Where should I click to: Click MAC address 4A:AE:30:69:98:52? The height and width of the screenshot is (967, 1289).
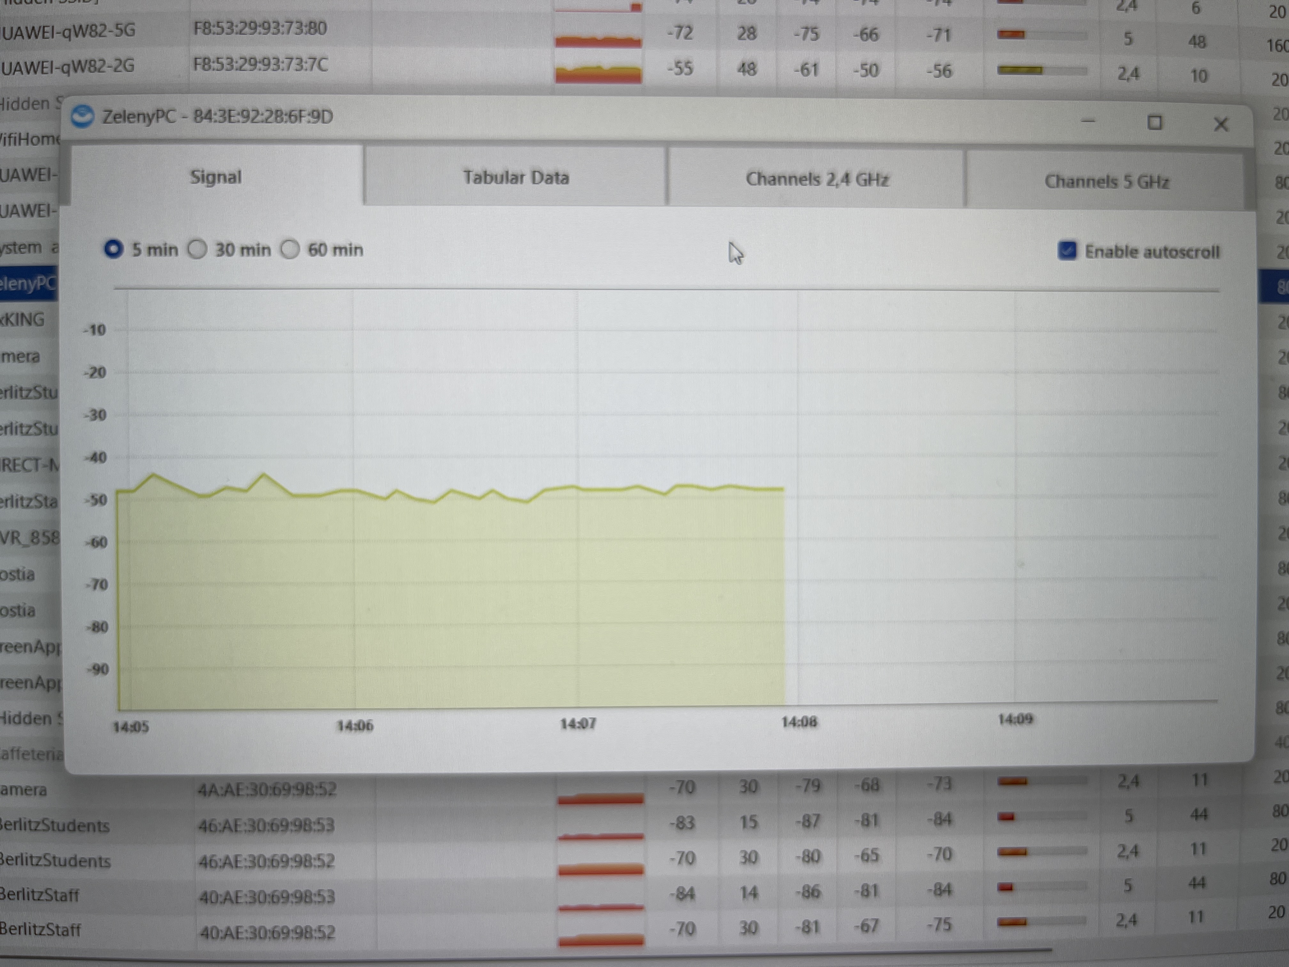(x=267, y=789)
